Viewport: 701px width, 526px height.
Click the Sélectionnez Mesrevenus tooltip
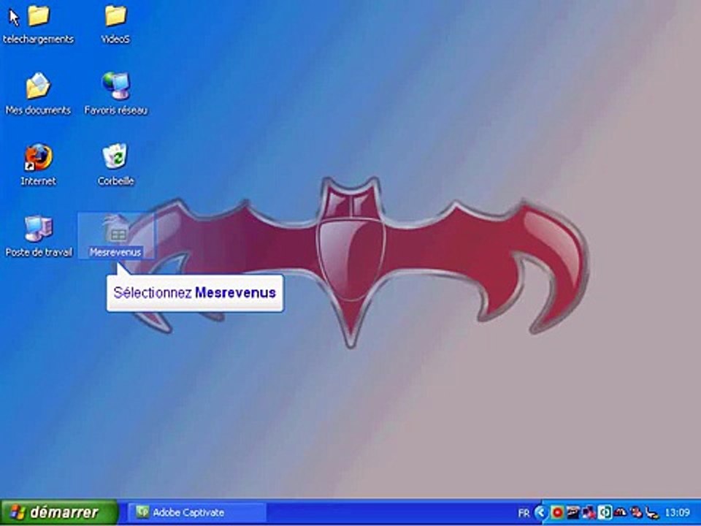click(195, 293)
